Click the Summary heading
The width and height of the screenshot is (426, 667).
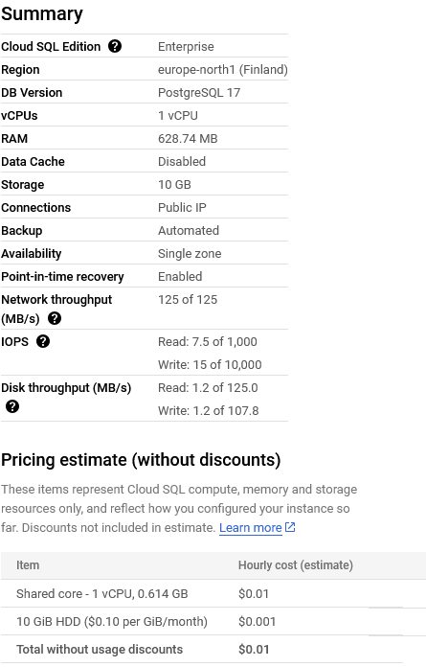click(x=42, y=13)
